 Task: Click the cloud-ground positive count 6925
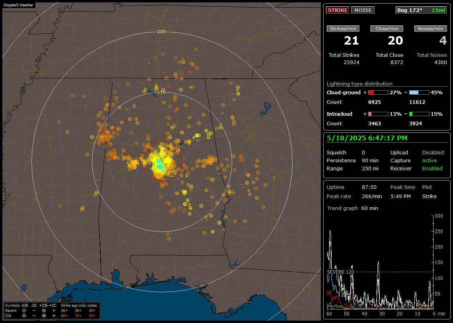click(x=375, y=102)
